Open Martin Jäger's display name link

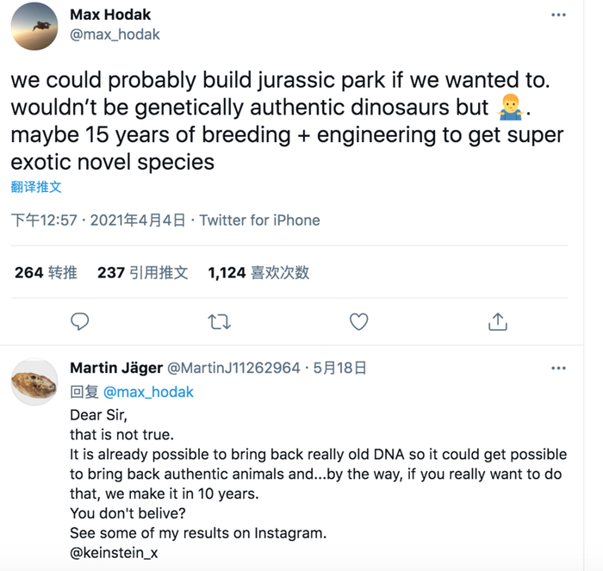coord(115,368)
